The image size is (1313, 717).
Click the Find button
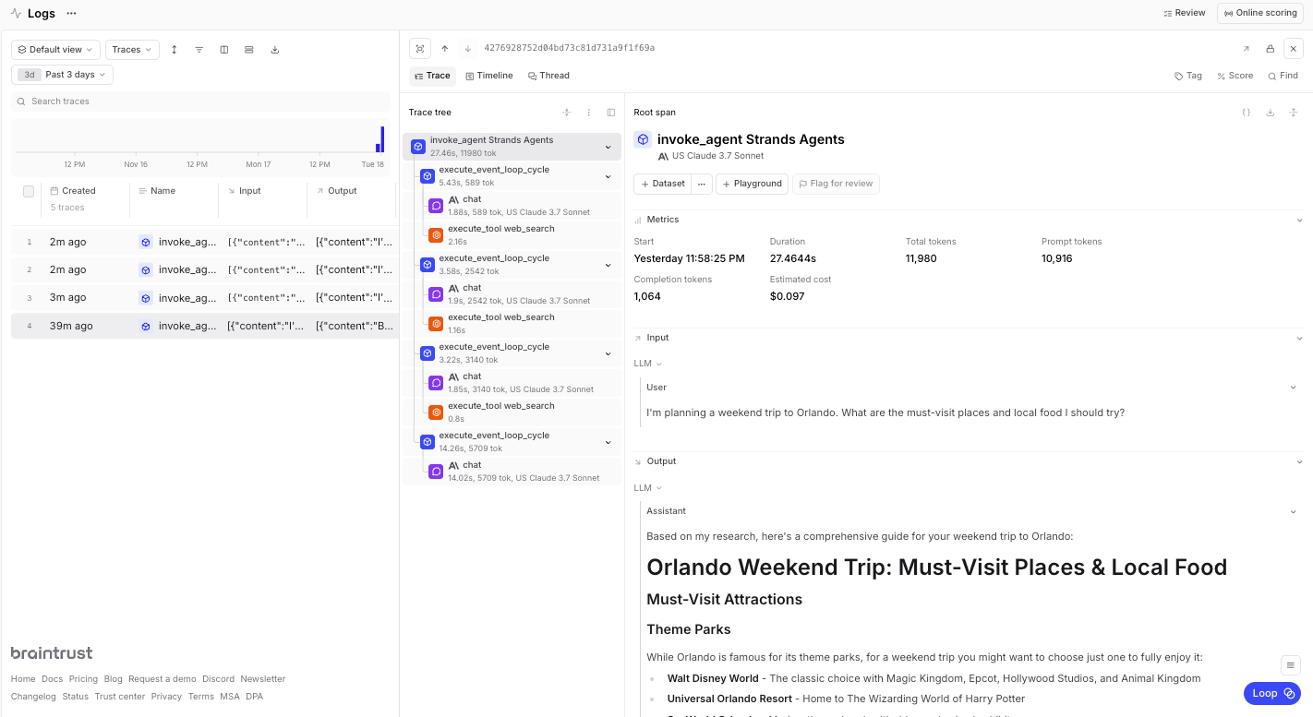[x=1283, y=76]
